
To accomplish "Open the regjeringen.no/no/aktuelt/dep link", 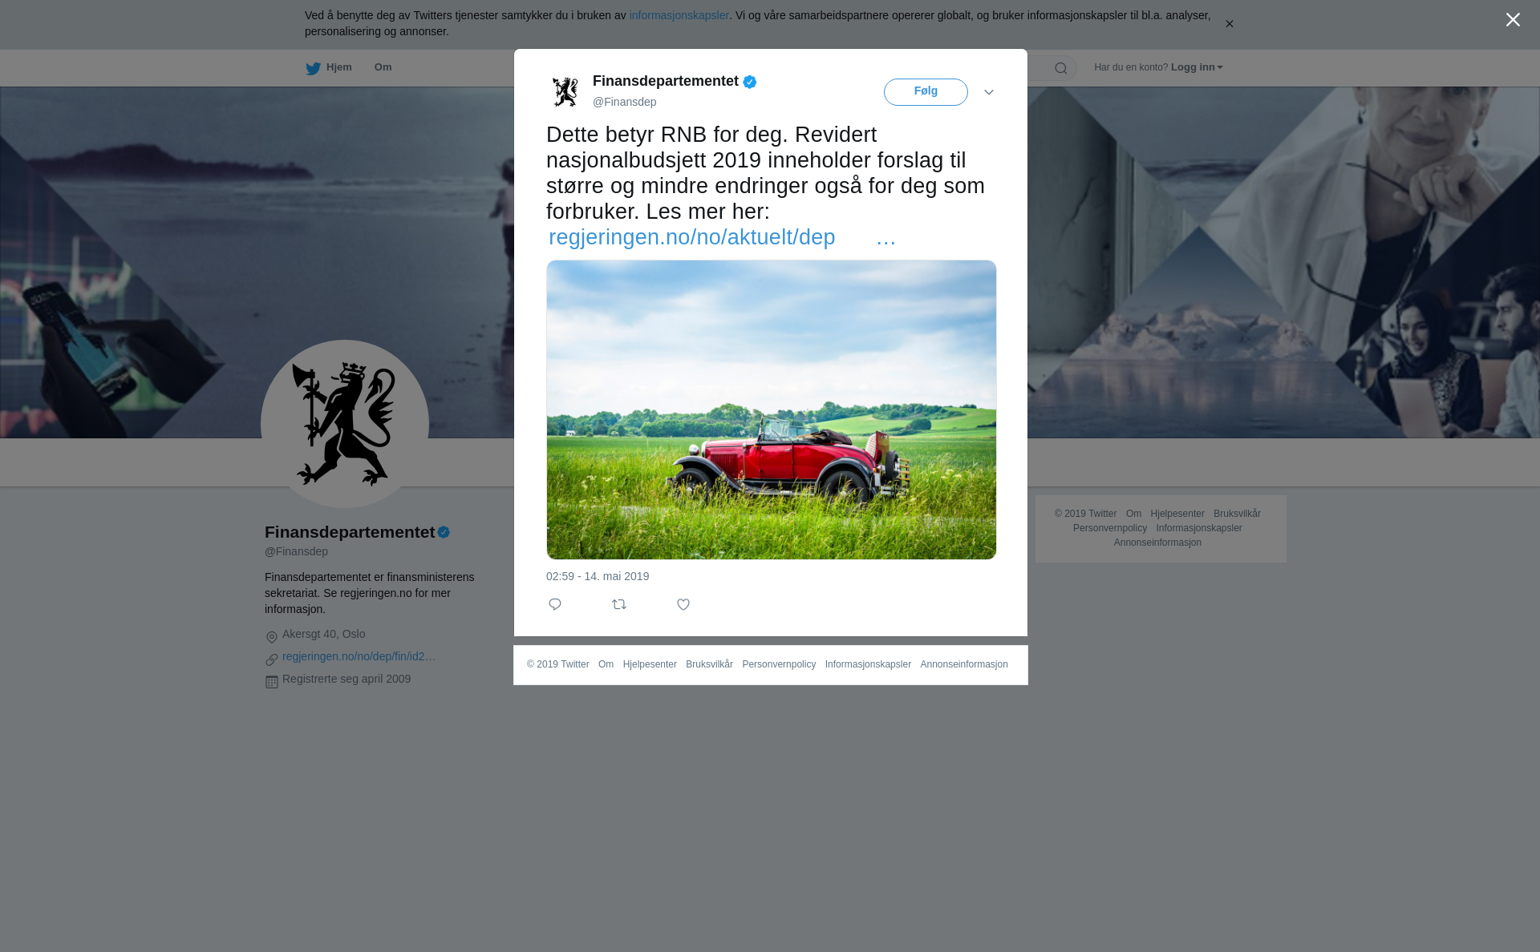I will pyautogui.click(x=722, y=237).
